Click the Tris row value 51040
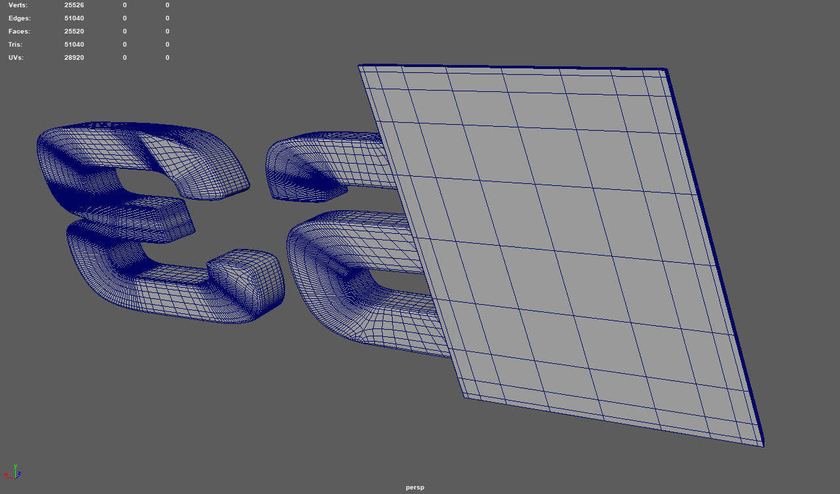Image resolution: width=840 pixels, height=494 pixels. tap(74, 45)
